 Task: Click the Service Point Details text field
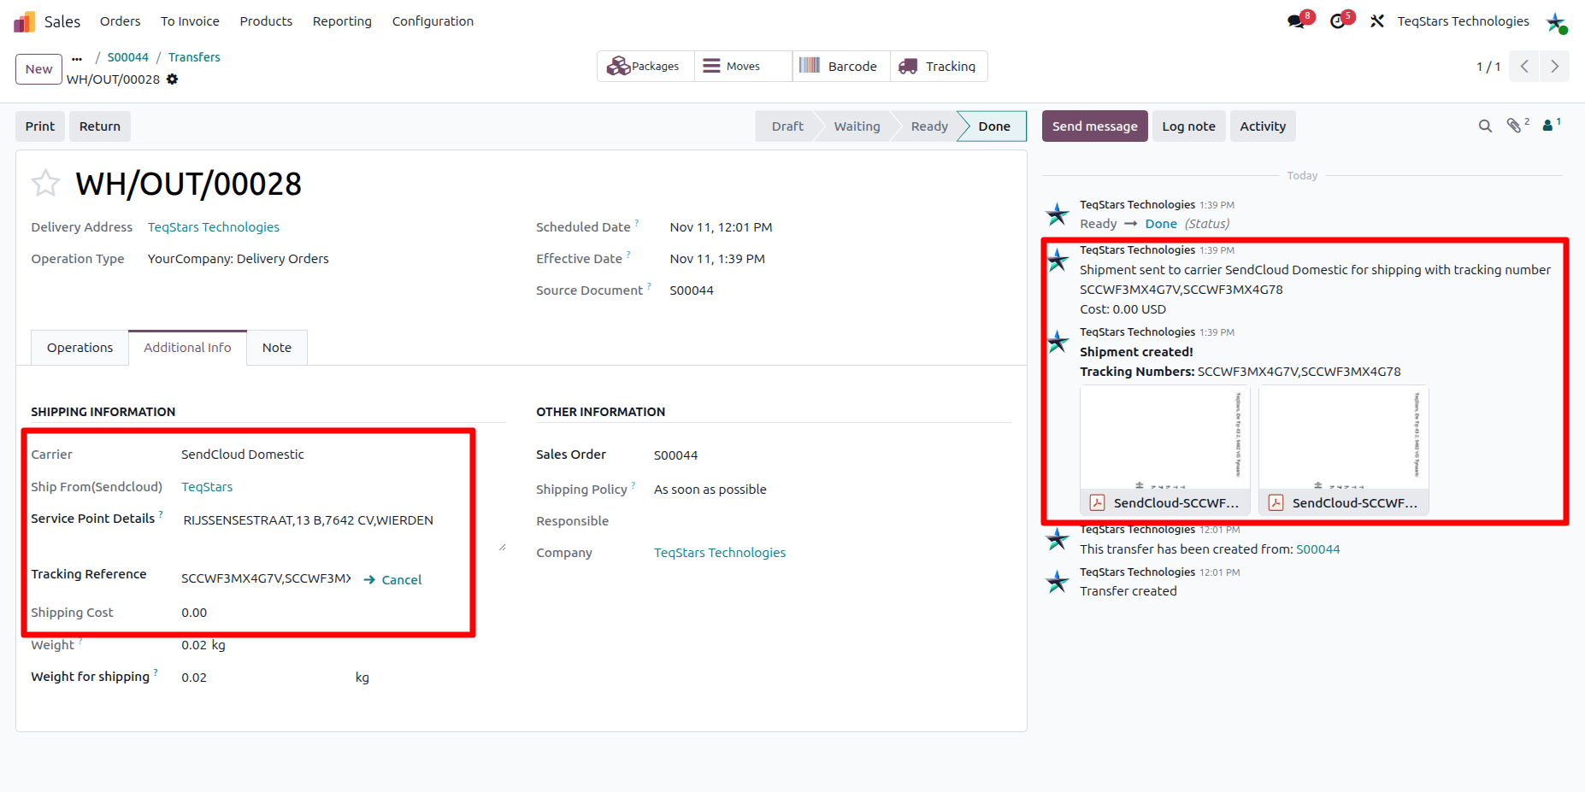click(x=342, y=531)
